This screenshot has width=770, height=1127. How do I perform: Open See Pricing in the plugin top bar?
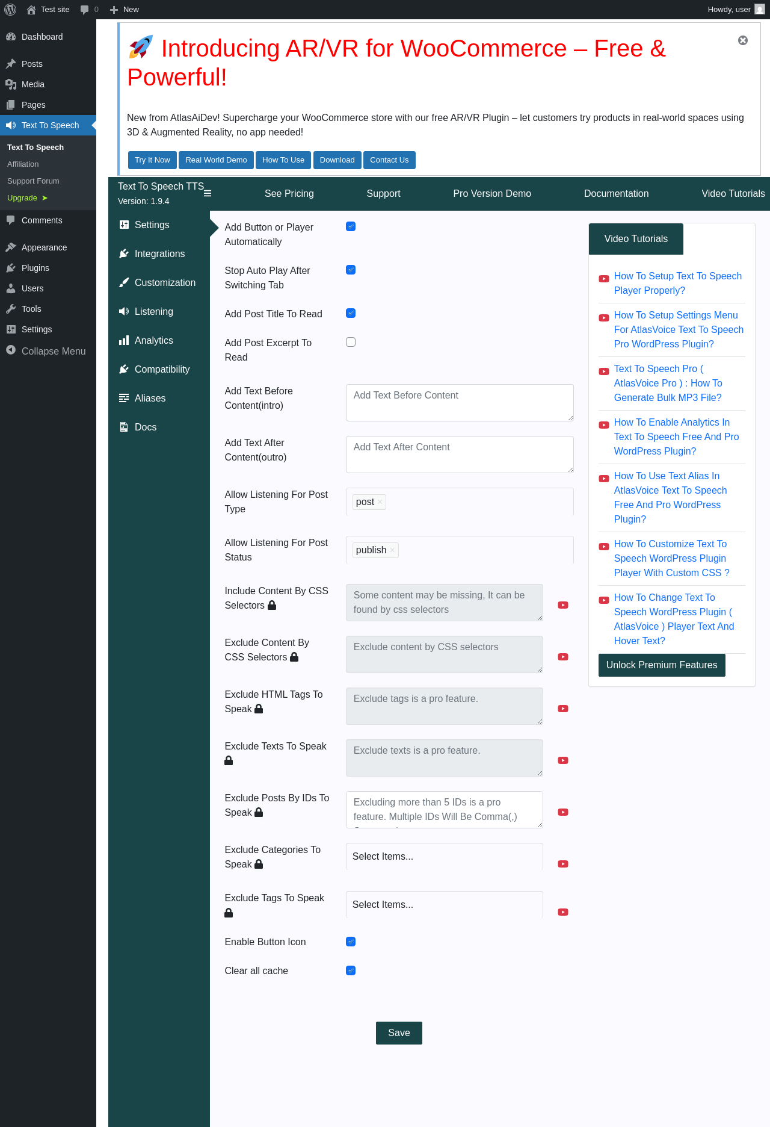pyautogui.click(x=289, y=193)
